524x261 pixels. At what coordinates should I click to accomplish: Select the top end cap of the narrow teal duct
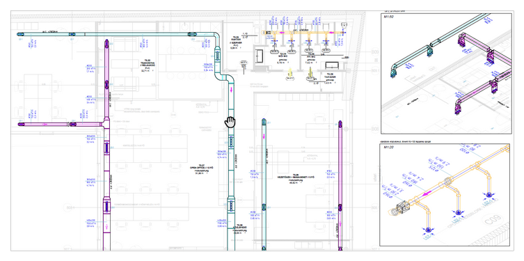pyautogui.click(x=264, y=121)
